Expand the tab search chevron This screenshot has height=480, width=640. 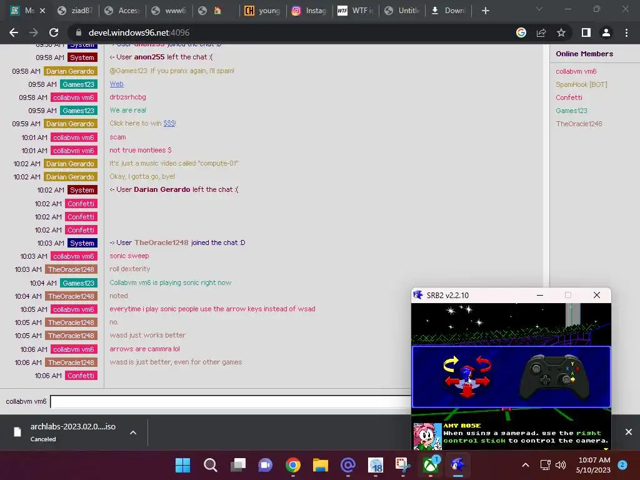(539, 9)
